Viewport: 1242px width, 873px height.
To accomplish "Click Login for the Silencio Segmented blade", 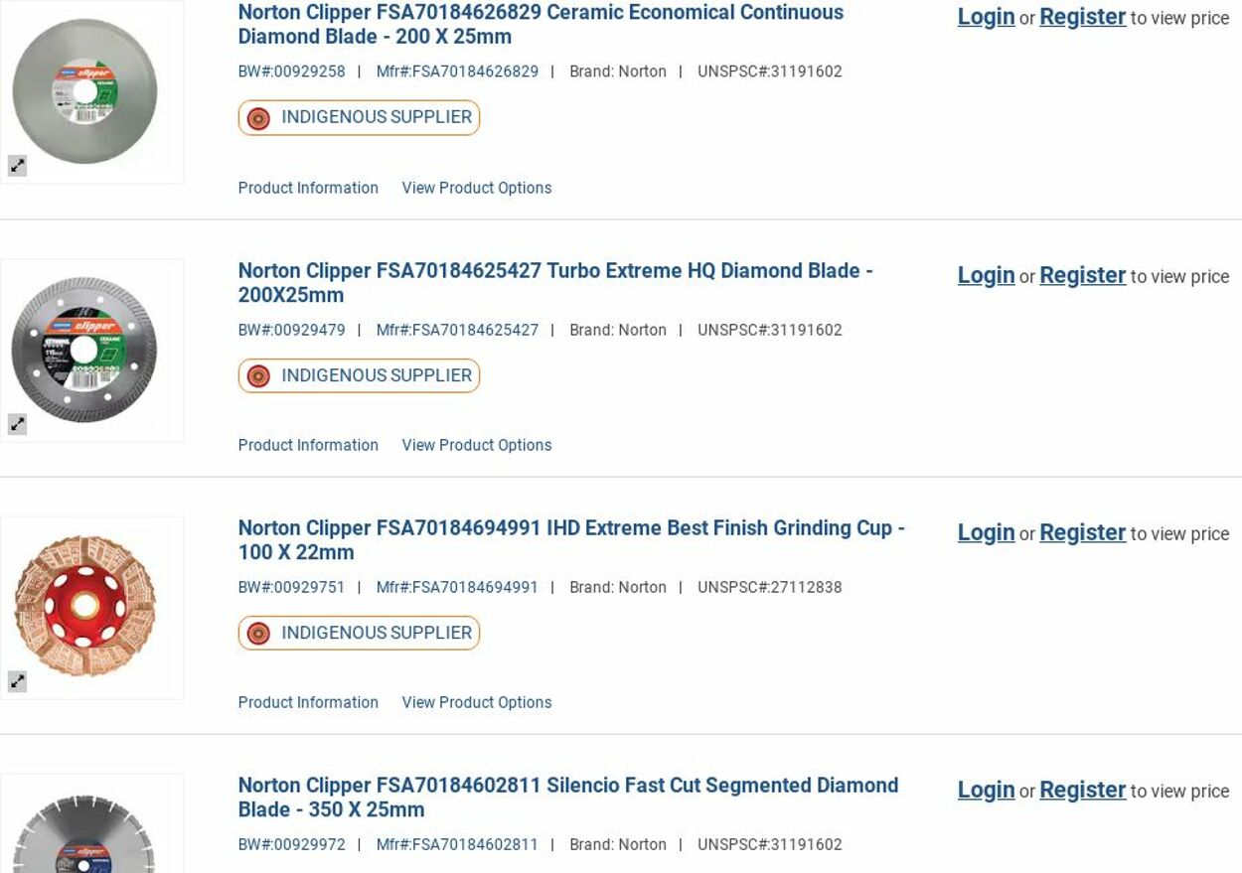I will [986, 790].
